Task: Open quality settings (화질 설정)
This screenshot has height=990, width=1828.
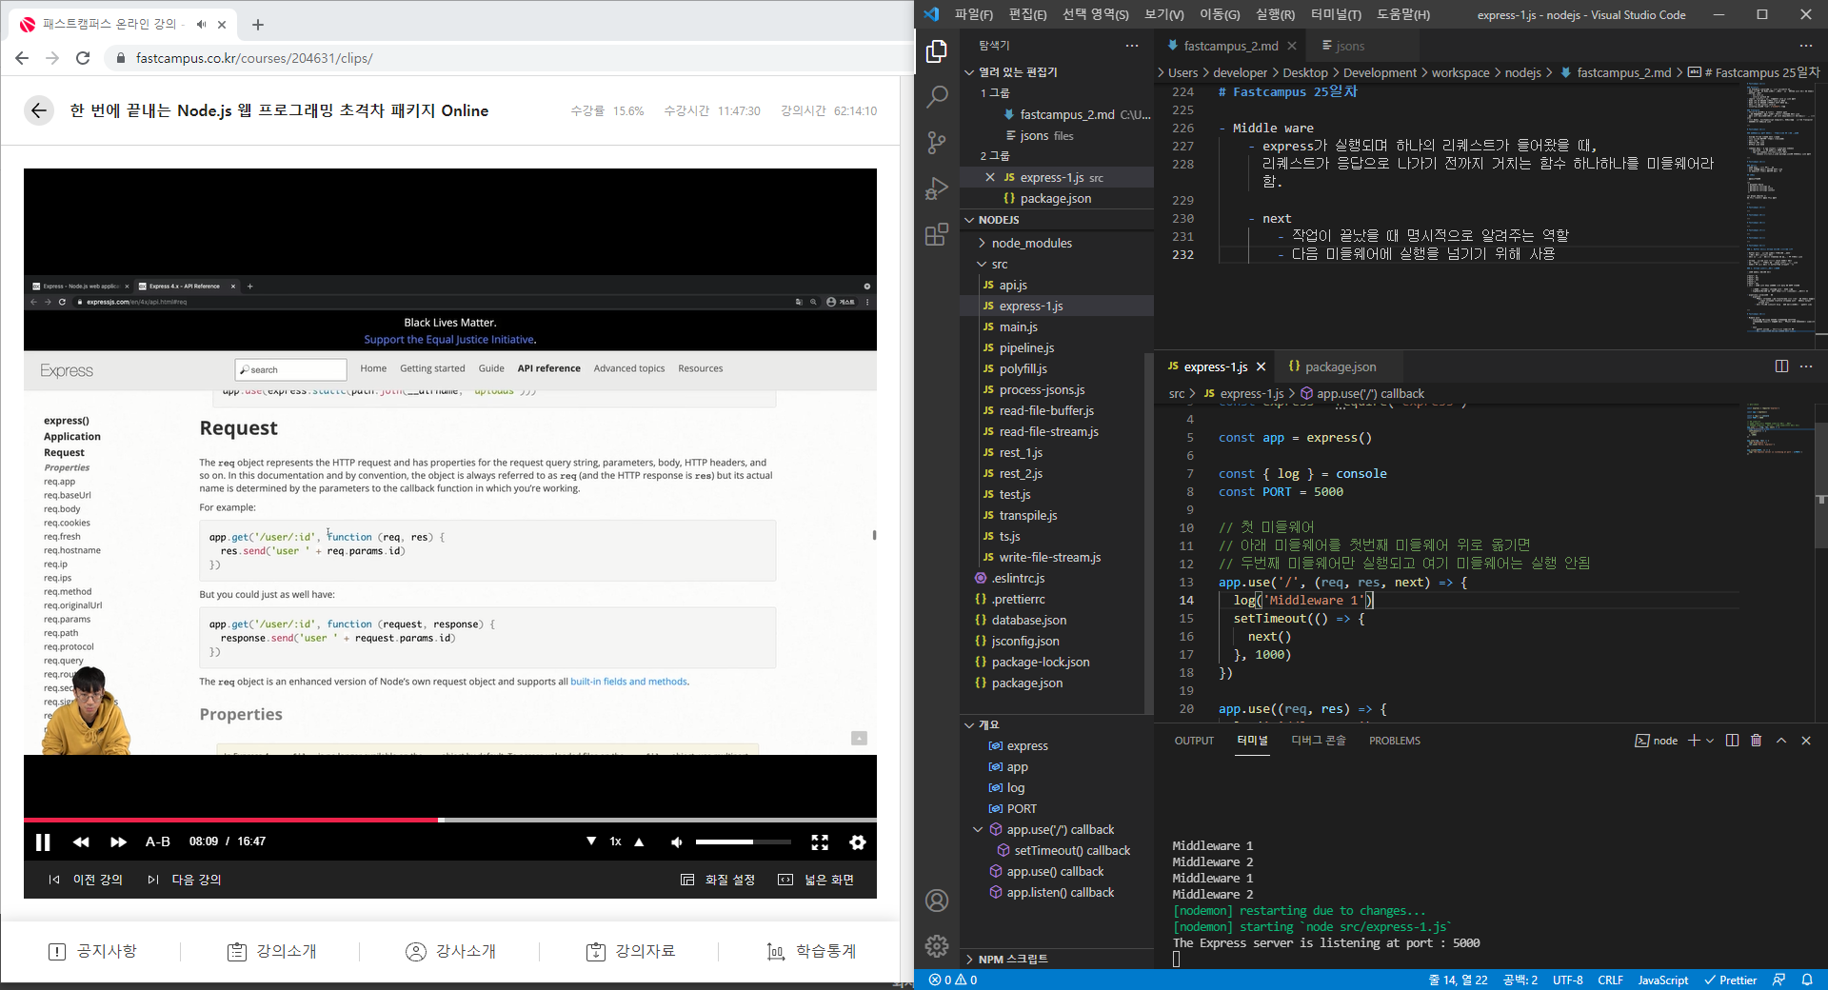Action: pyautogui.click(x=719, y=880)
